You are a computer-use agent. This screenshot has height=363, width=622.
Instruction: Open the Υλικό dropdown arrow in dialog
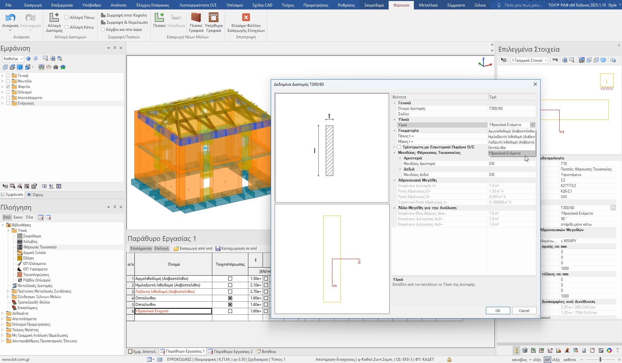532,125
